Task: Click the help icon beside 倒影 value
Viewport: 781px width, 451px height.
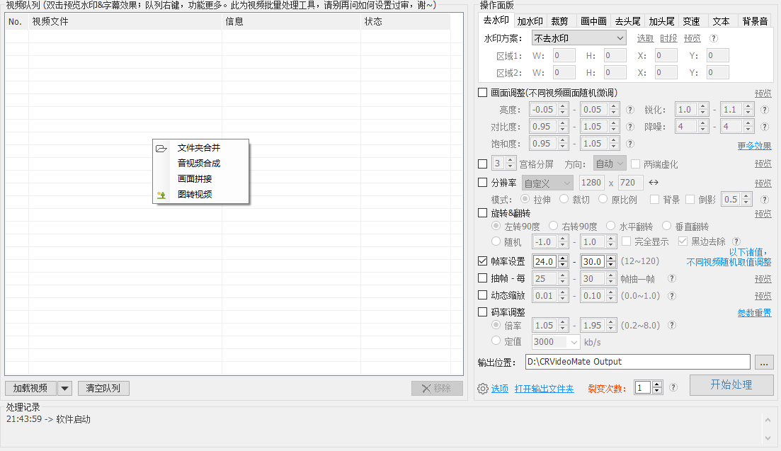Action: [x=765, y=200]
